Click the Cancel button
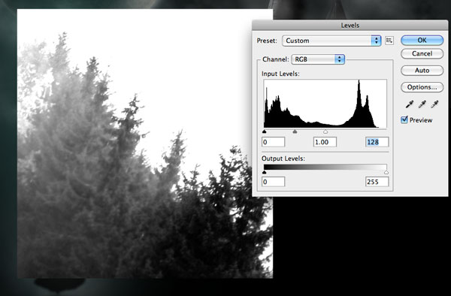 [x=422, y=53]
